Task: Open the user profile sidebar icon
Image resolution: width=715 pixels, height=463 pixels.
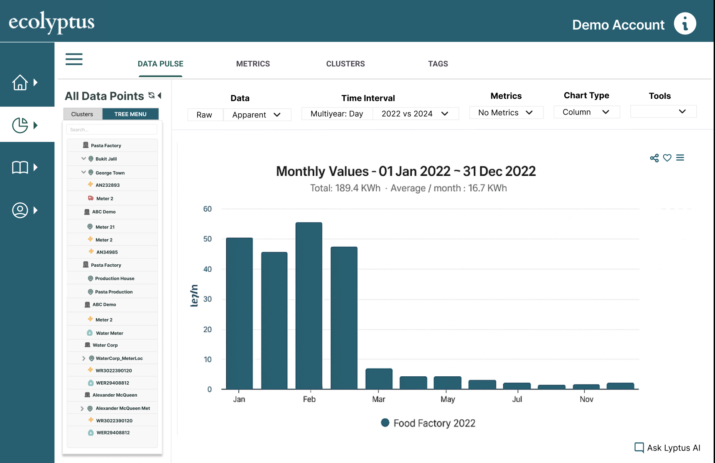Action: [x=20, y=210]
